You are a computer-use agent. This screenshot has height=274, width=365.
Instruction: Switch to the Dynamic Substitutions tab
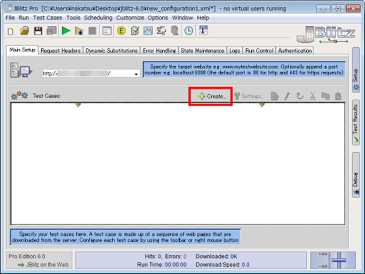pos(111,51)
